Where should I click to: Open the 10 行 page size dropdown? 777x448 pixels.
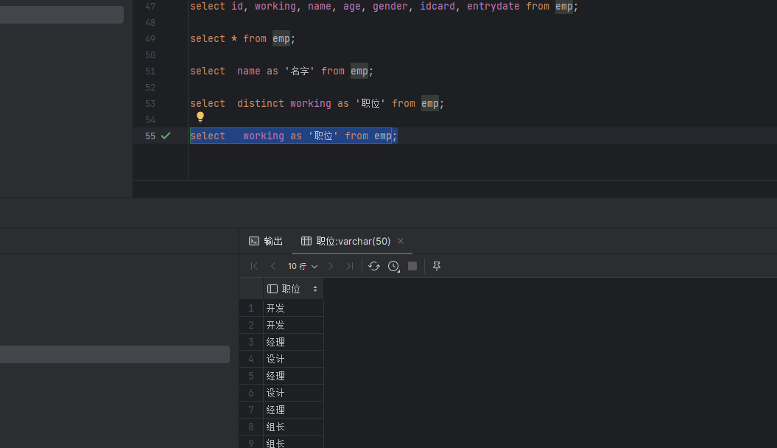(303, 266)
